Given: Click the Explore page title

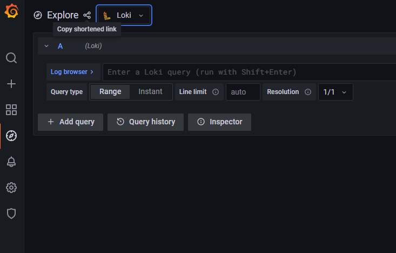Looking at the screenshot, I should point(63,15).
